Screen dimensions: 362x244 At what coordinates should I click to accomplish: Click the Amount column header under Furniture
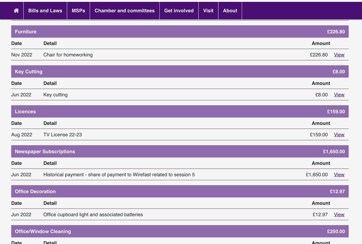tap(321, 44)
